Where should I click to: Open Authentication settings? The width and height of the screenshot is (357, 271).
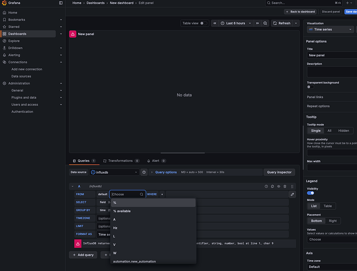pyautogui.click(x=22, y=112)
